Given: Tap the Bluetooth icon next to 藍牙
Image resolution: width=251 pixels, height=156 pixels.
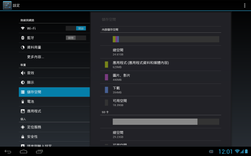Looking at the screenshot, I should click(x=23, y=38).
